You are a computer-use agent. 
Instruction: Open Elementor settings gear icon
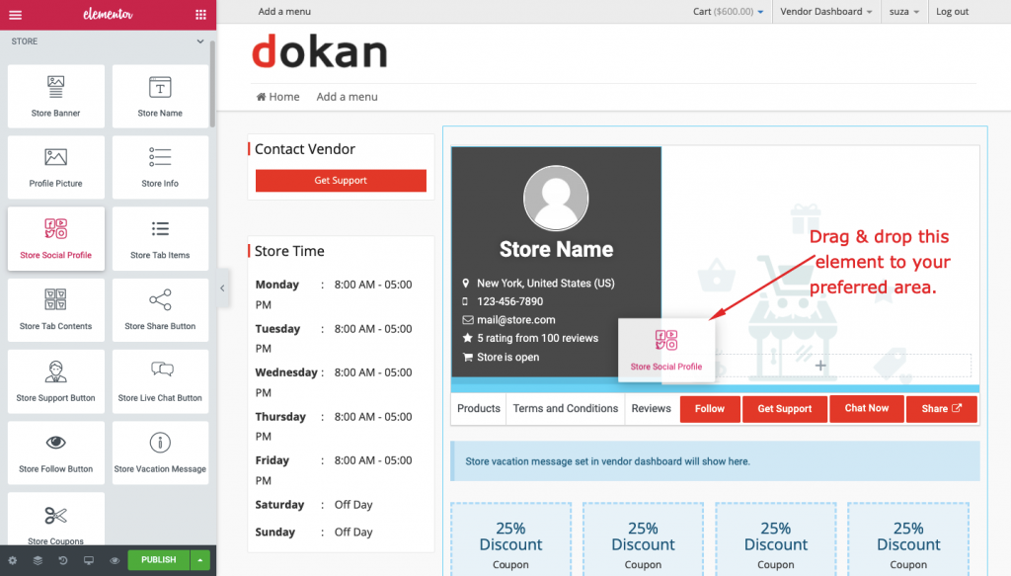[x=13, y=560]
